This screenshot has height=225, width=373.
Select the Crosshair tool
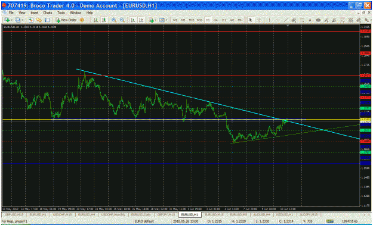(x=259, y=20)
